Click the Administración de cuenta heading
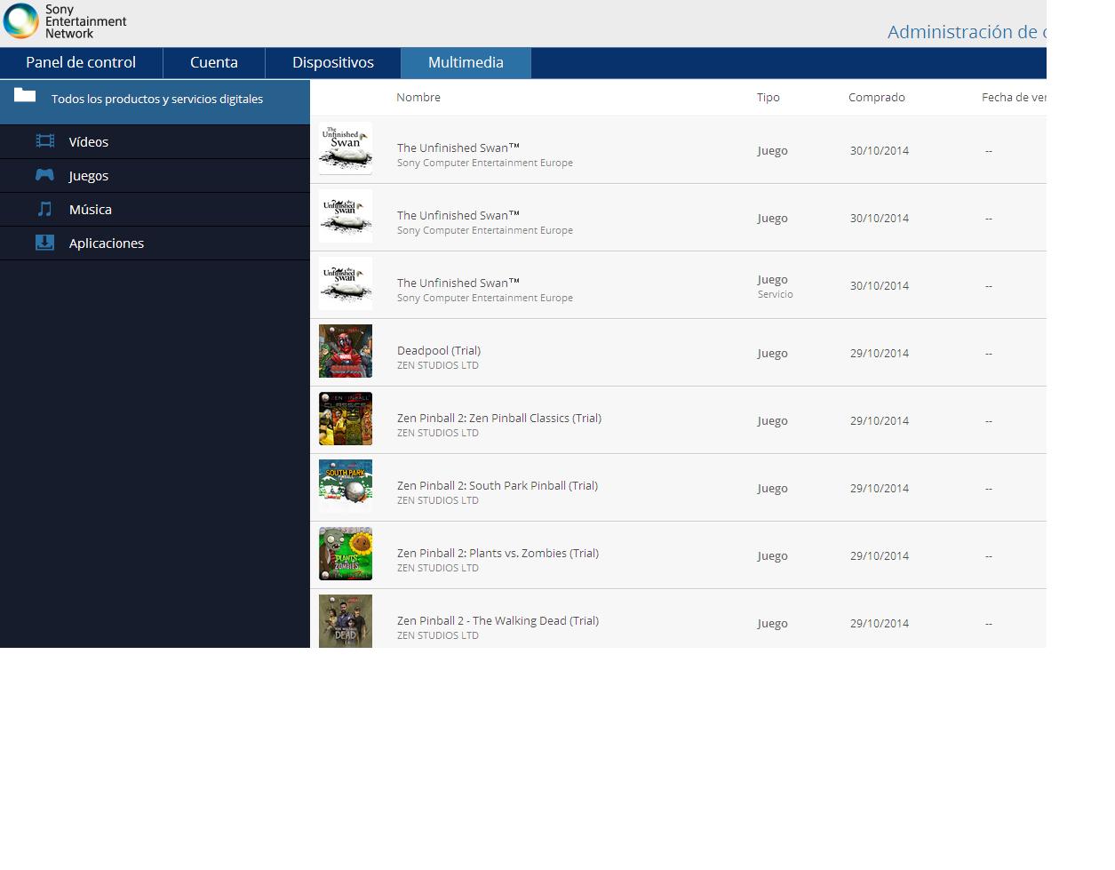 (967, 32)
